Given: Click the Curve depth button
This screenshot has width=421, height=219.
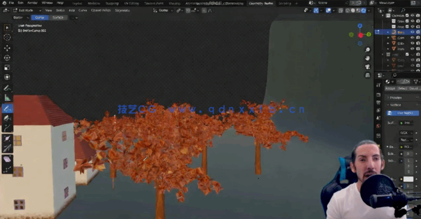Looking at the screenshot, I should tap(40, 18).
